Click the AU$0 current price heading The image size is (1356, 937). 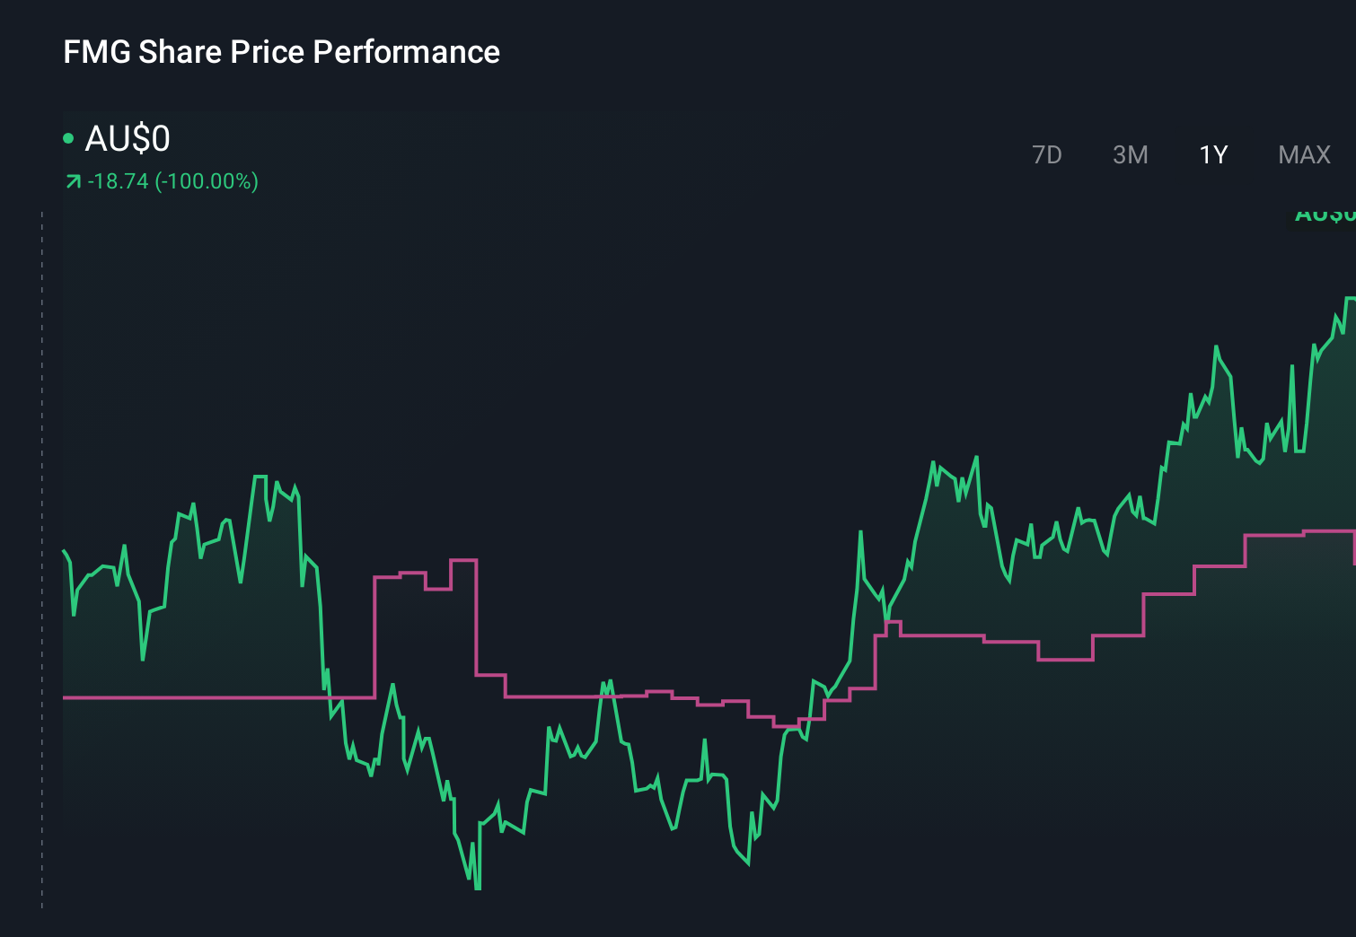coord(128,139)
